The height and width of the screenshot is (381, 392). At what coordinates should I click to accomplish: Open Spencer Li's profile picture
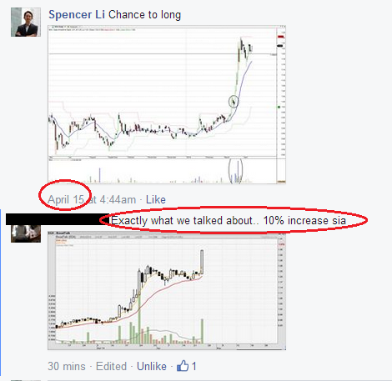coord(26,23)
